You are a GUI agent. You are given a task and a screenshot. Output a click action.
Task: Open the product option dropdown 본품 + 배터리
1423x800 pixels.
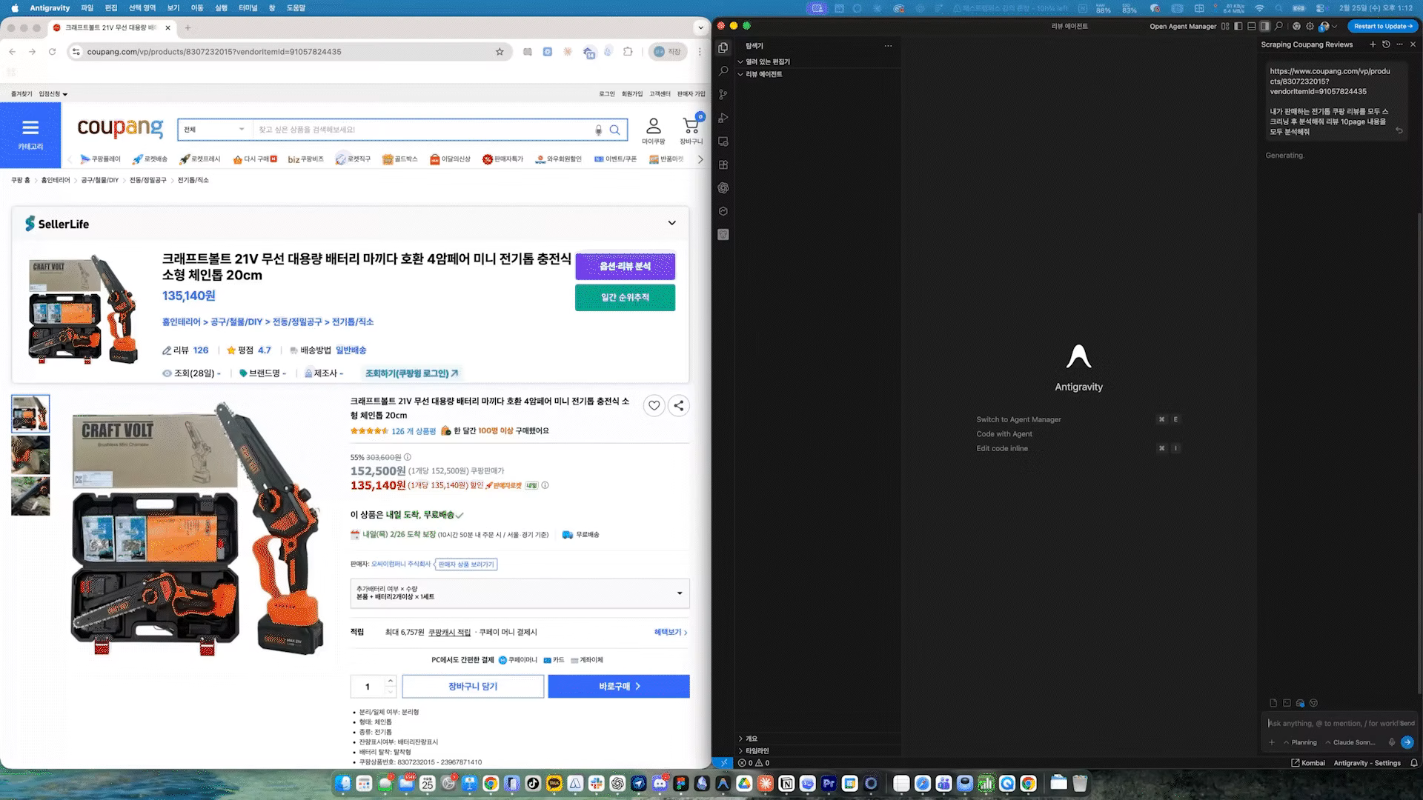pyautogui.click(x=520, y=593)
